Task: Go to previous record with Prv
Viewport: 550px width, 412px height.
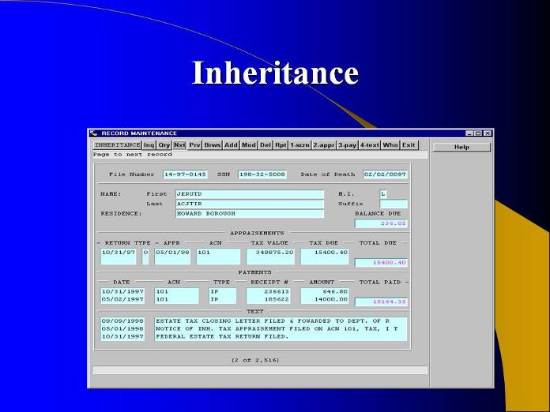Action: 195,145
